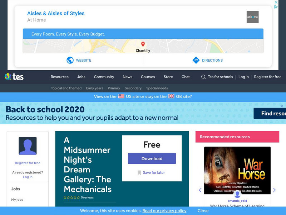Image resolution: width=286 pixels, height=215 pixels.
Task: Click the sidebar profile avatar
Action: [28, 146]
